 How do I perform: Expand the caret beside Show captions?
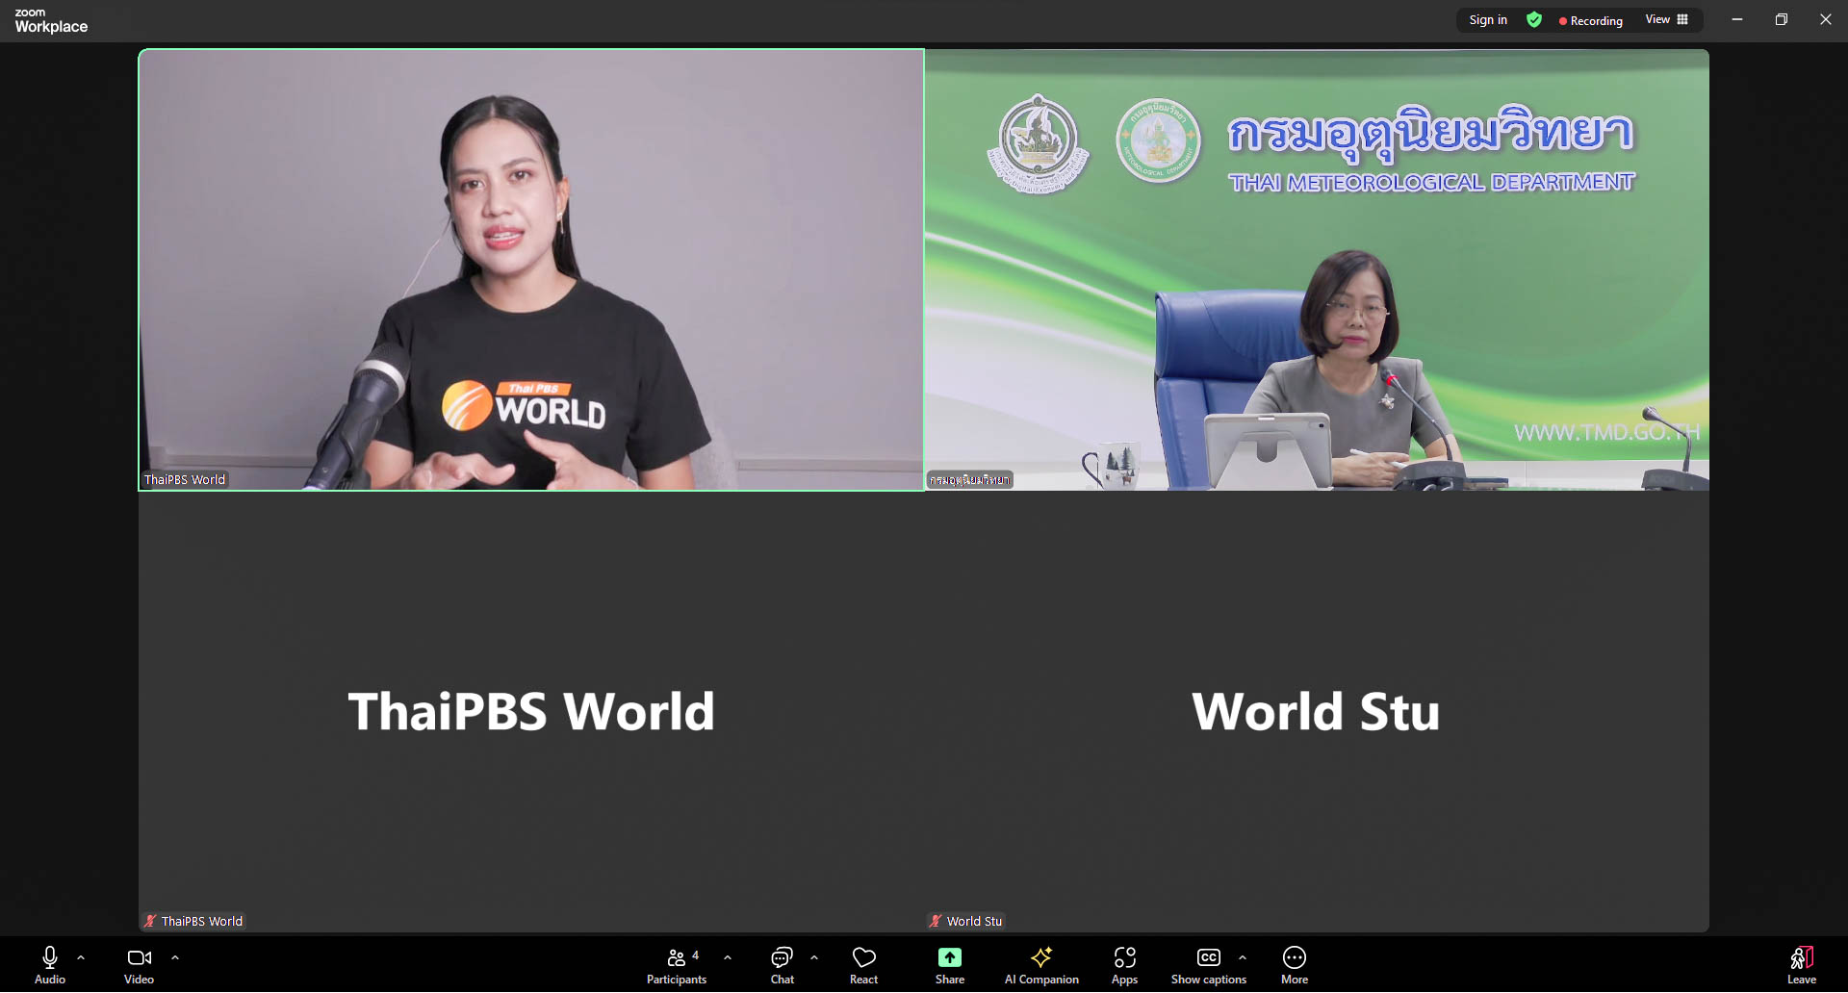point(1243,957)
